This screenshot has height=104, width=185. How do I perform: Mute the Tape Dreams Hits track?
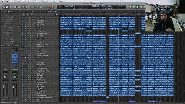click(x=28, y=18)
